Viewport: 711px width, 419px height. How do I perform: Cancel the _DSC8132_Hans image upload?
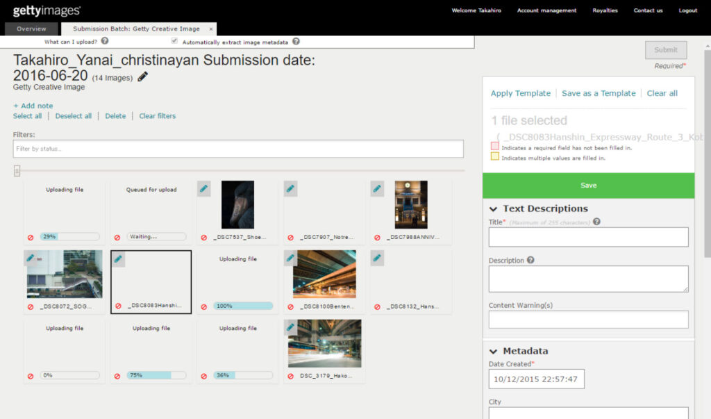click(x=377, y=306)
